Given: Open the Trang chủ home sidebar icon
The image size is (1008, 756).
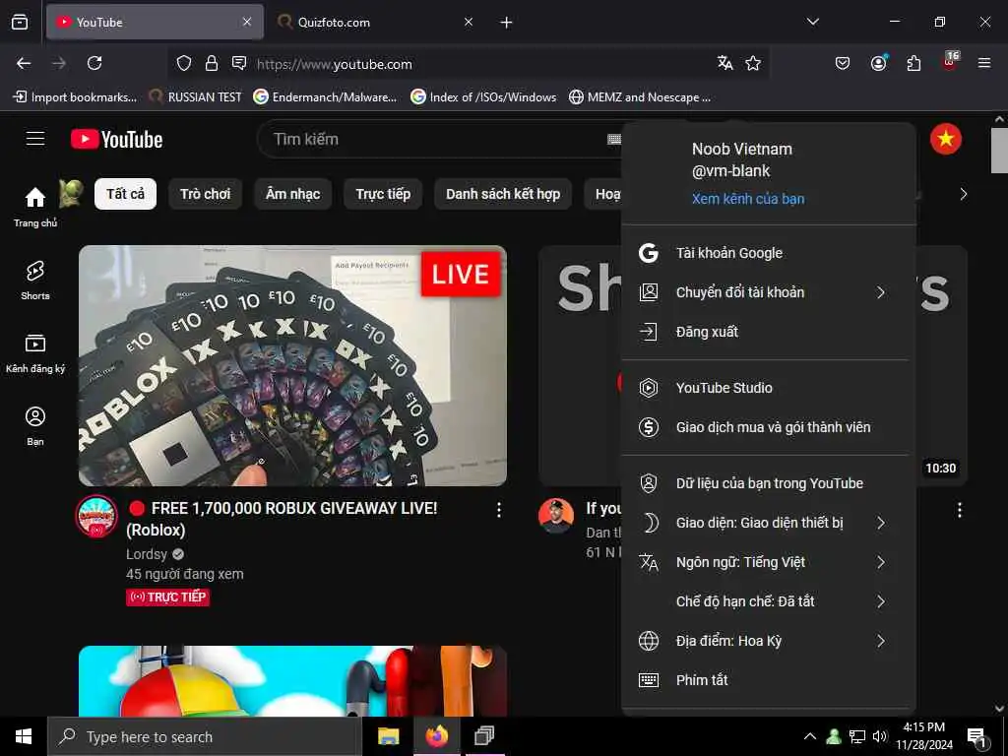Looking at the screenshot, I should 35,206.
